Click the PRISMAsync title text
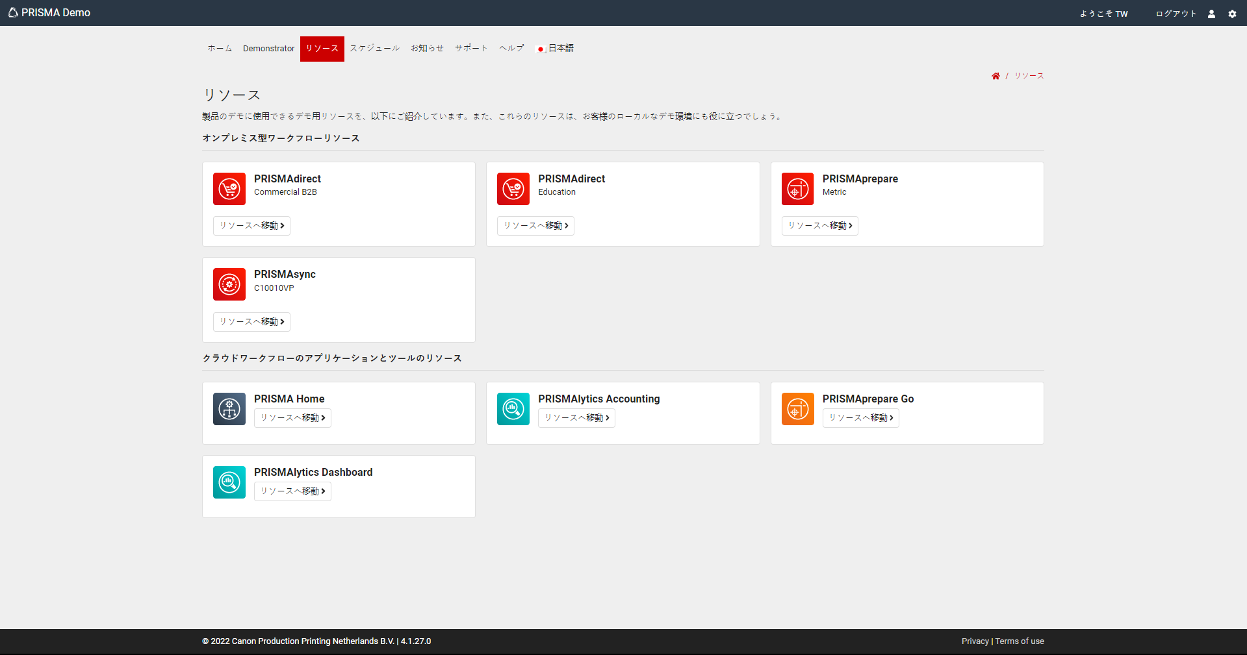Screen dimensions: 1247x655 click(285, 274)
